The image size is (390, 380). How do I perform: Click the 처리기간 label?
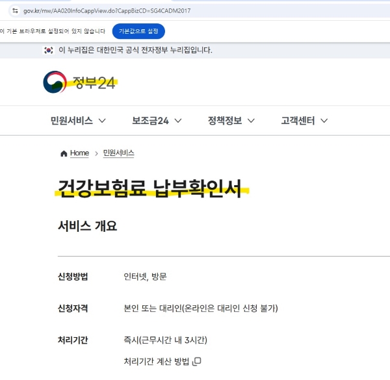point(73,340)
